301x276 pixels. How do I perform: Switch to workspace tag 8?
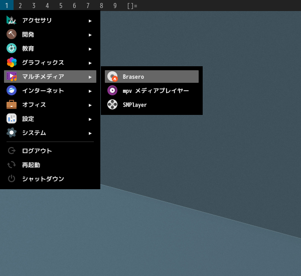[101, 6]
